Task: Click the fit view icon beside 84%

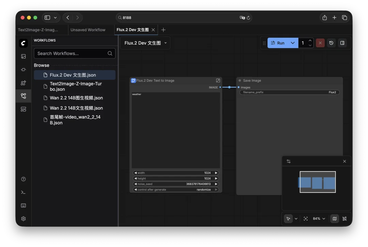Action: click(x=306, y=219)
